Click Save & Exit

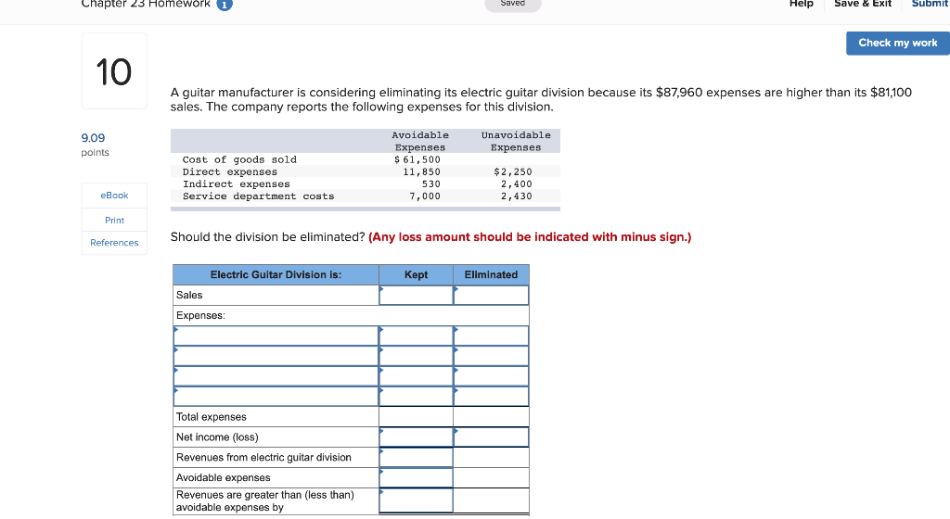click(863, 5)
